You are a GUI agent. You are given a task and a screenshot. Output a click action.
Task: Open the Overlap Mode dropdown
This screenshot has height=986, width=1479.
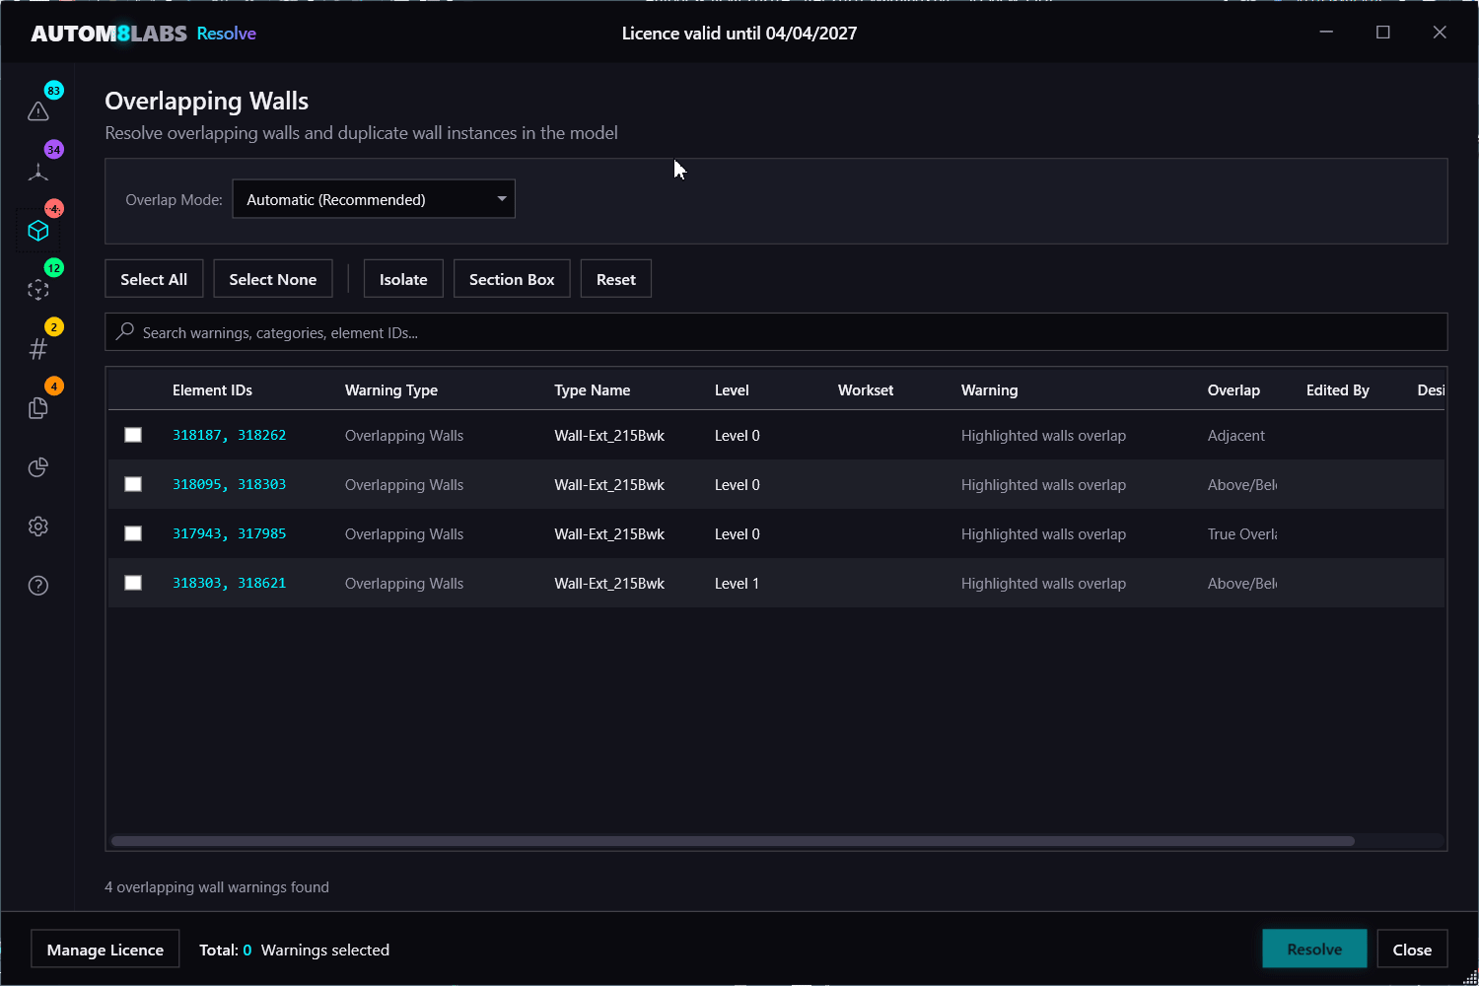(373, 198)
